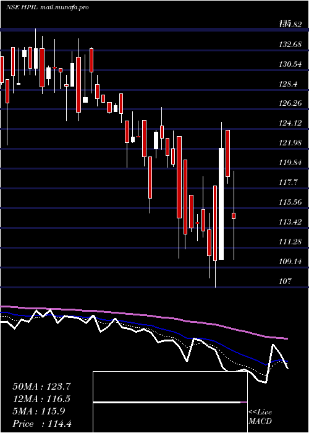Select the 126.26 price axis label
309x433 pixels.
(290, 103)
